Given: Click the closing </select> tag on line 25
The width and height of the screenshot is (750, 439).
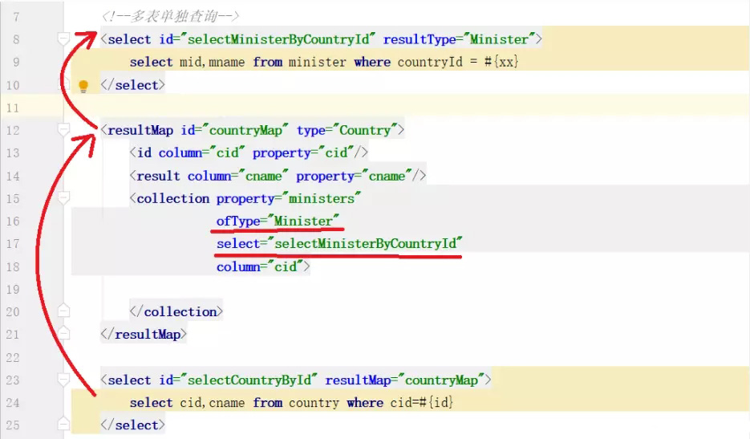Looking at the screenshot, I should coord(132,425).
